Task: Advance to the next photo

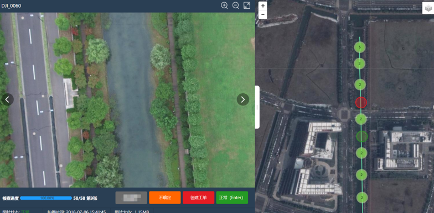Action: (x=242, y=99)
